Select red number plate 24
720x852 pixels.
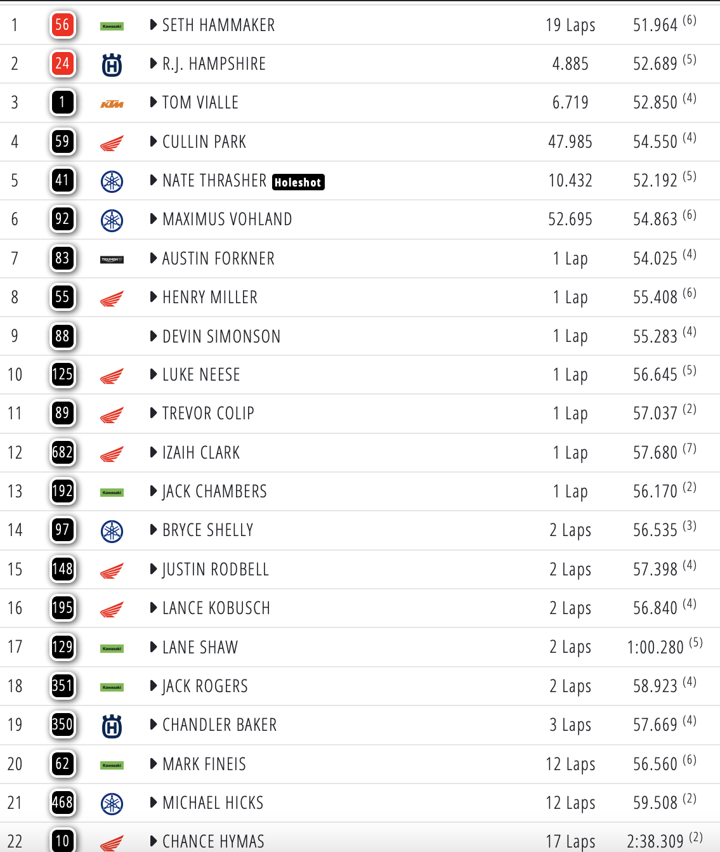coord(62,64)
